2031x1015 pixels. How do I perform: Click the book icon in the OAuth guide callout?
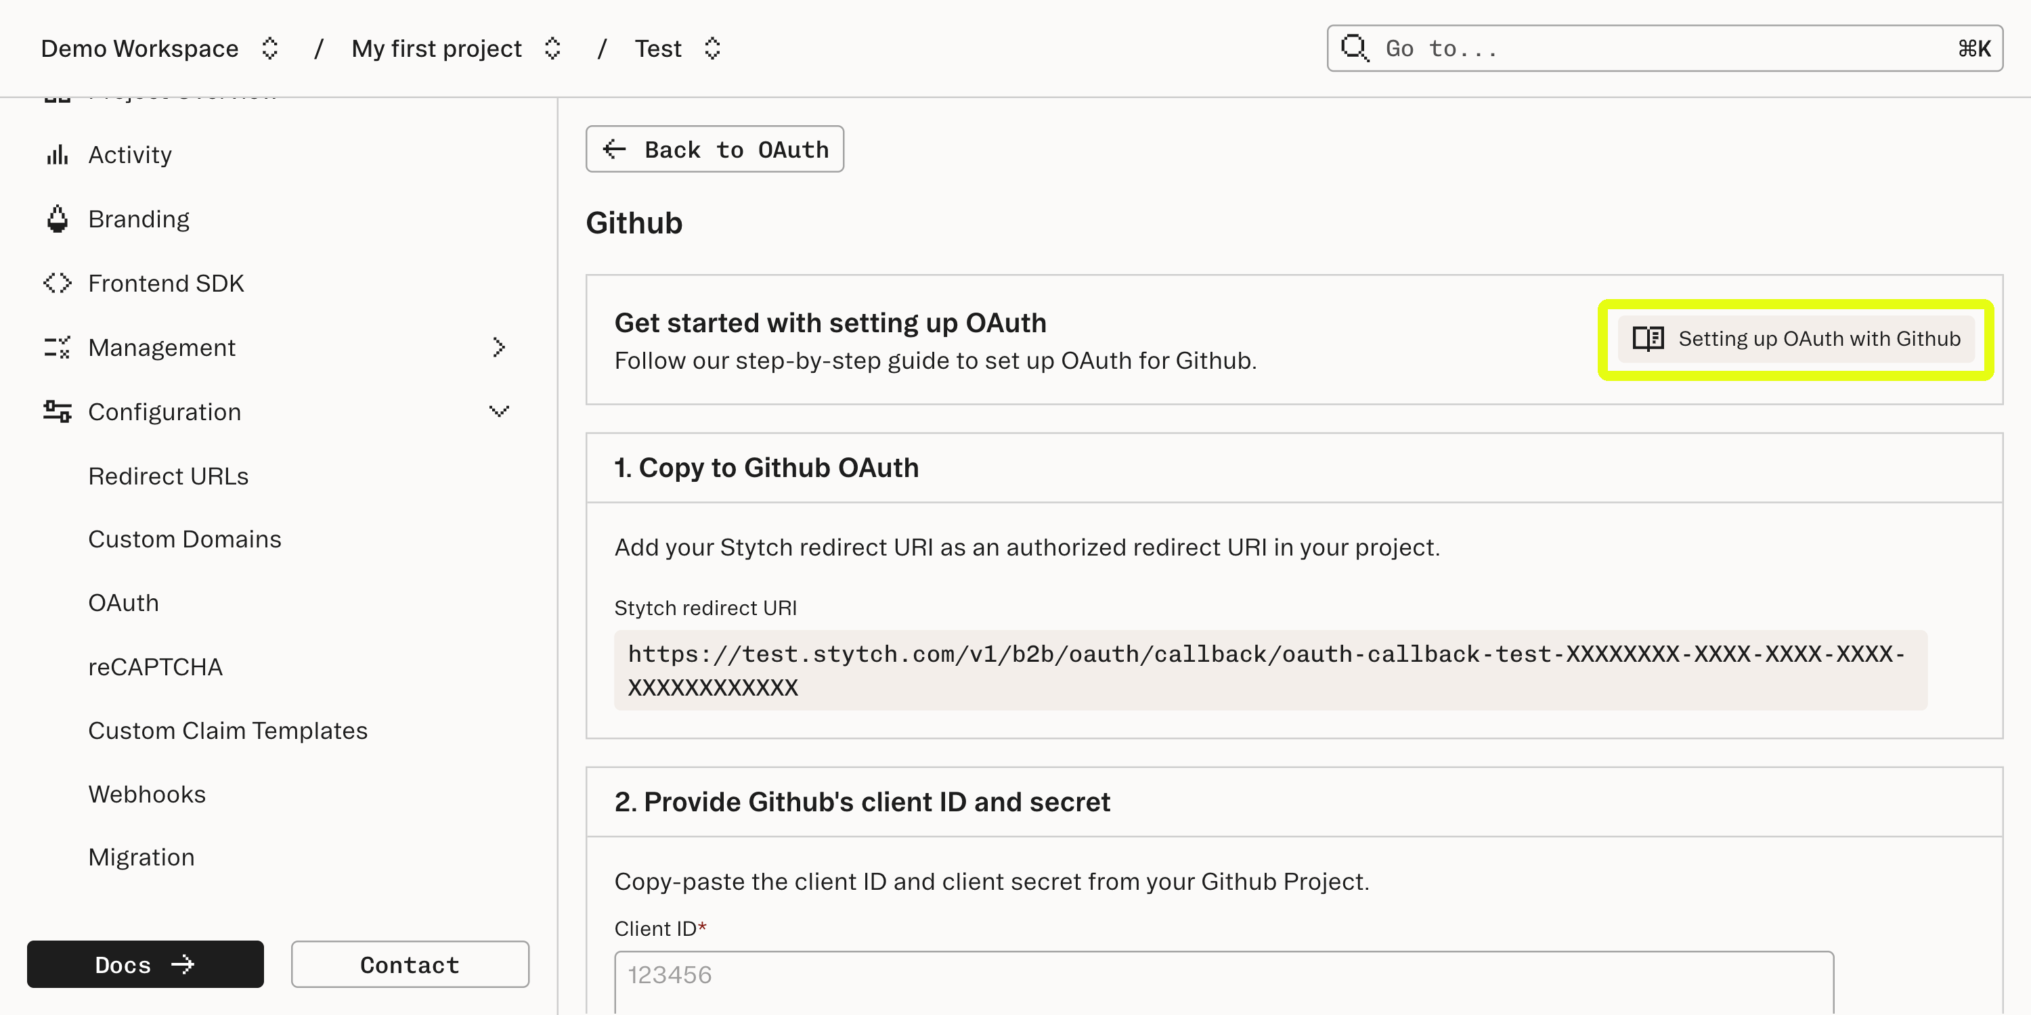click(x=1647, y=339)
